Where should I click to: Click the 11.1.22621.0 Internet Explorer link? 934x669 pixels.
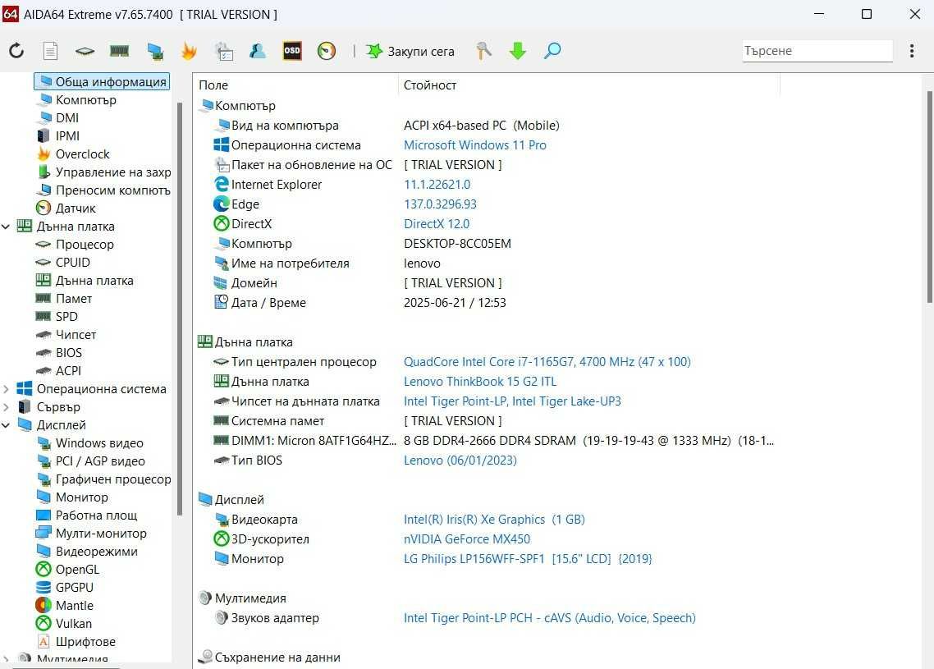437,185
